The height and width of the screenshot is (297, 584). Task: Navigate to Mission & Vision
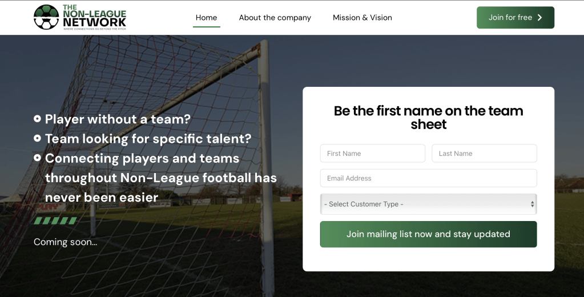(363, 18)
